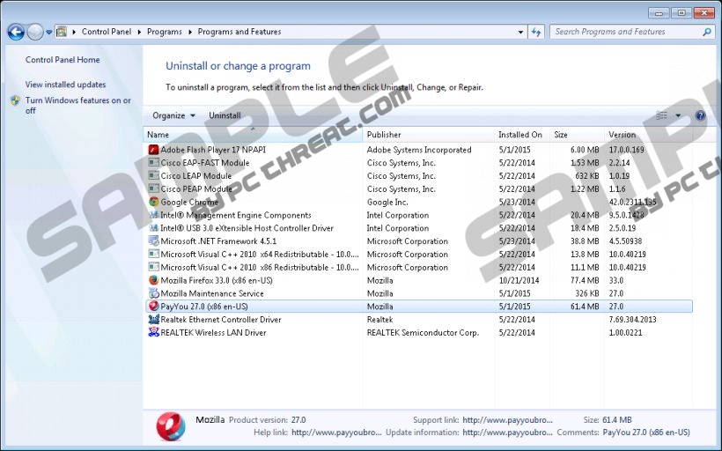The height and width of the screenshot is (451, 722).
Task: Click Intel Management Engine Components icon
Action: pos(153,215)
